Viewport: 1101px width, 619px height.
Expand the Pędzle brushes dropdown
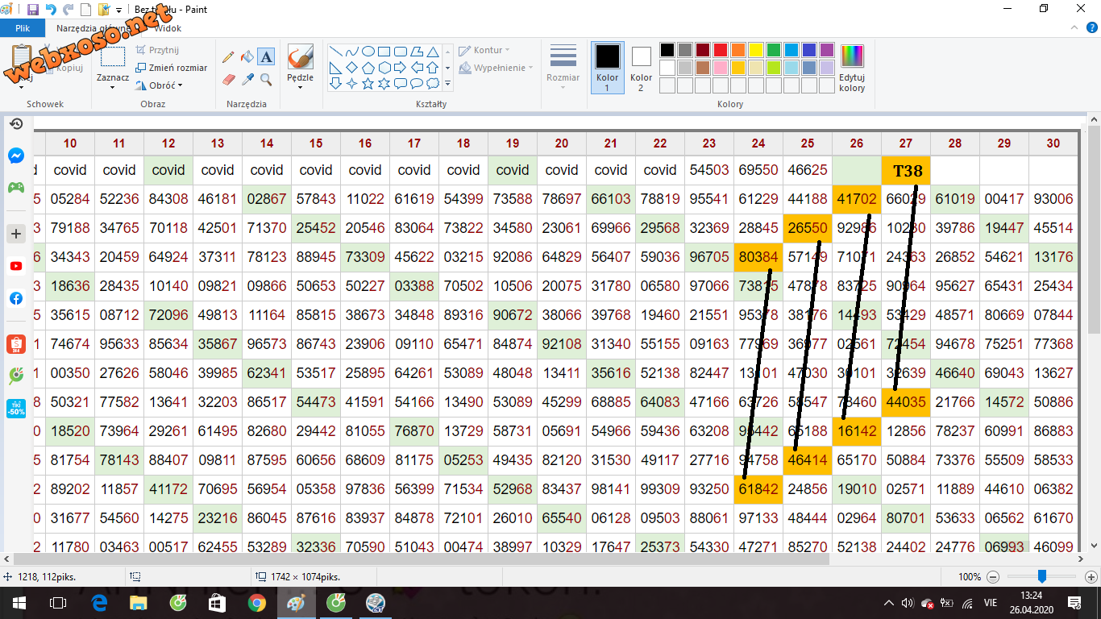coord(300,87)
